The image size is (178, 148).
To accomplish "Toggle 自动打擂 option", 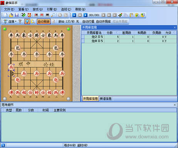I will tap(88, 22).
